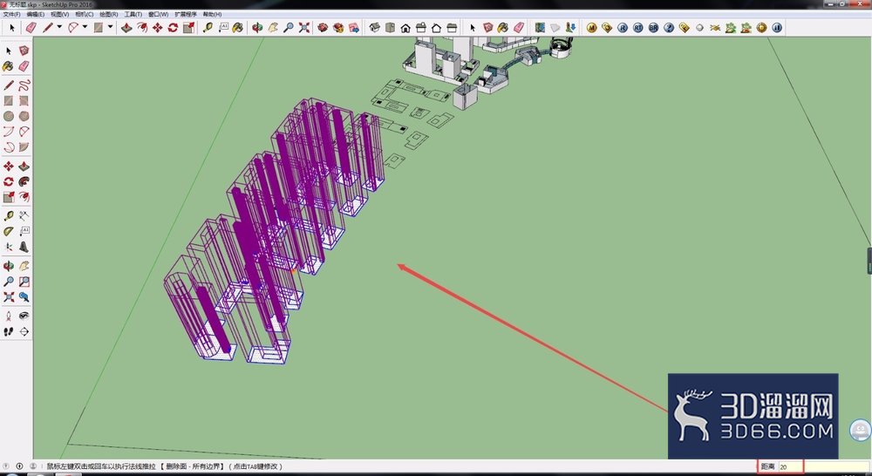This screenshot has width=872, height=476.
Task: Click the Add Location map icon
Action: tap(540, 27)
